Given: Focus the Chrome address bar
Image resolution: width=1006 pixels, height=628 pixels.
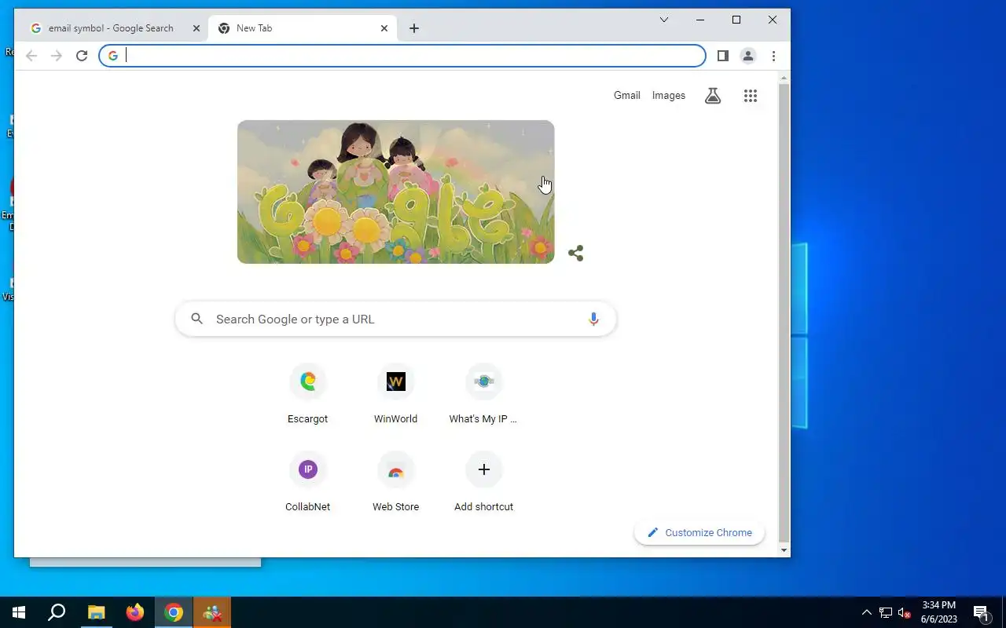Looking at the screenshot, I should (x=402, y=56).
